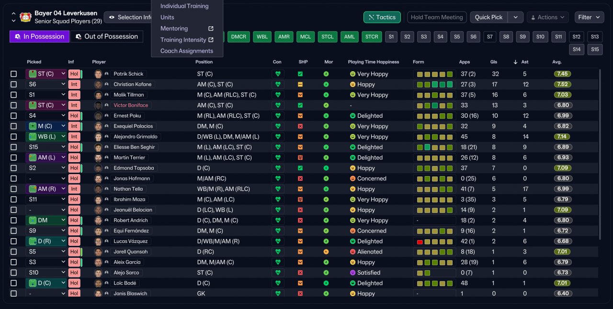Open the Filter dropdown
This screenshot has height=309, width=613.
coord(590,17)
